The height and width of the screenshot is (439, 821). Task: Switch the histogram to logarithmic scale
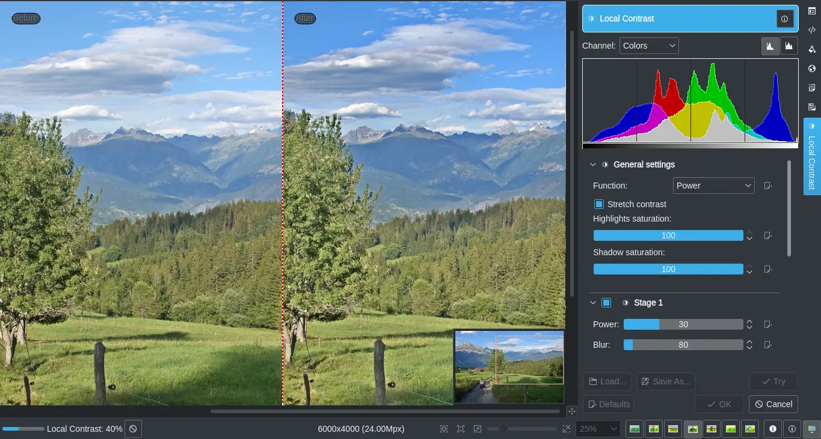[x=789, y=45]
